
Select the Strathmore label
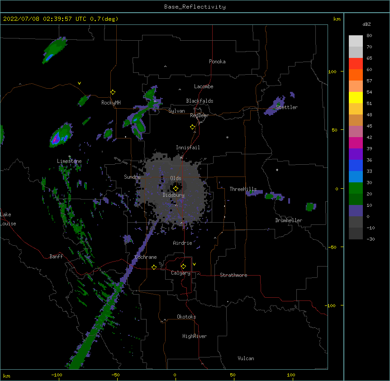pos(233,275)
